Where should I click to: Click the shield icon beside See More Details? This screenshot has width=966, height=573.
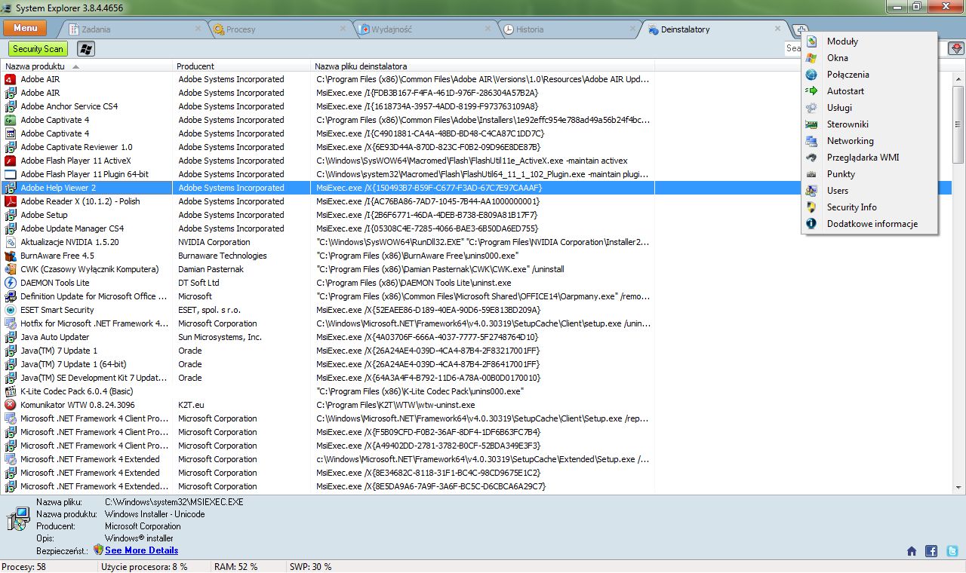point(98,550)
